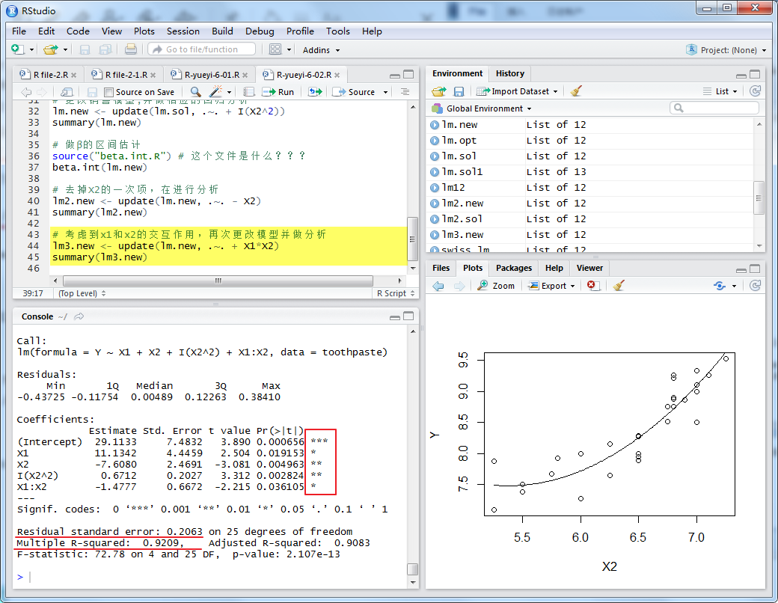This screenshot has width=778, height=603.
Task: Open the Import Dataset dropdown
Action: click(x=524, y=91)
